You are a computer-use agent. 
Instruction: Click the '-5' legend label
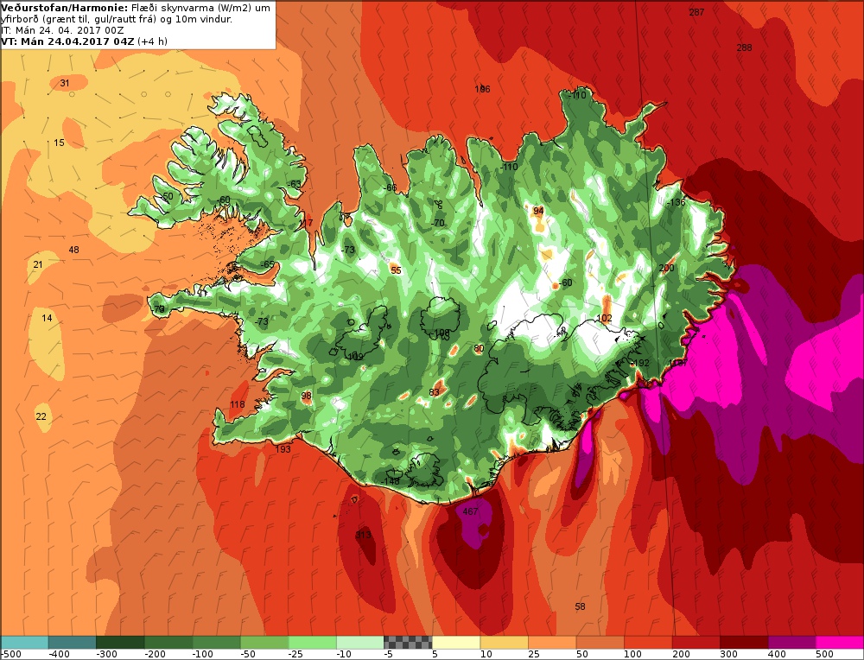tap(389, 654)
